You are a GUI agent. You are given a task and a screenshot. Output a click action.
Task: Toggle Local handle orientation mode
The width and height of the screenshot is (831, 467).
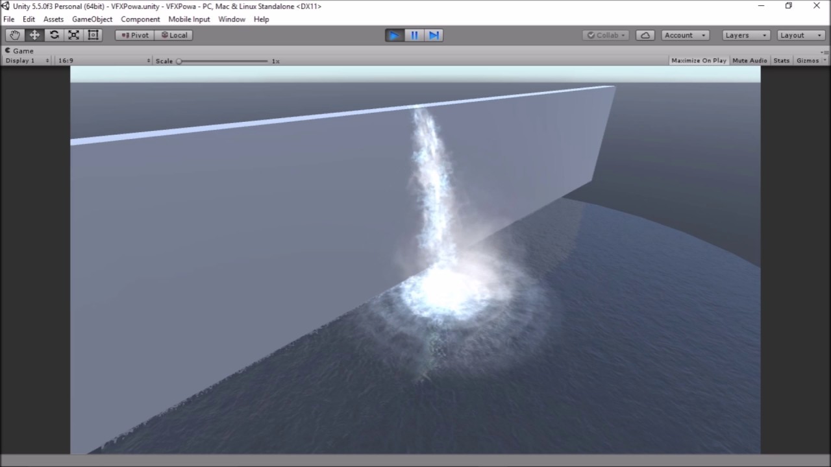(174, 35)
